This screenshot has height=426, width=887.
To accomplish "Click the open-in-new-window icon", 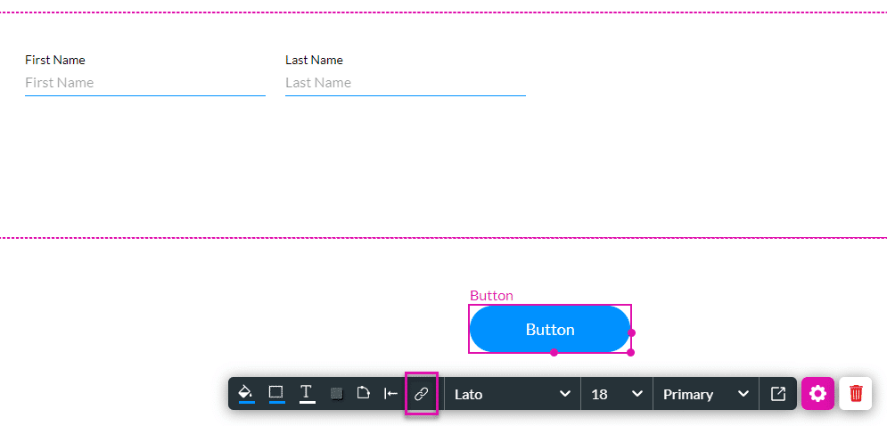I will coord(778,394).
